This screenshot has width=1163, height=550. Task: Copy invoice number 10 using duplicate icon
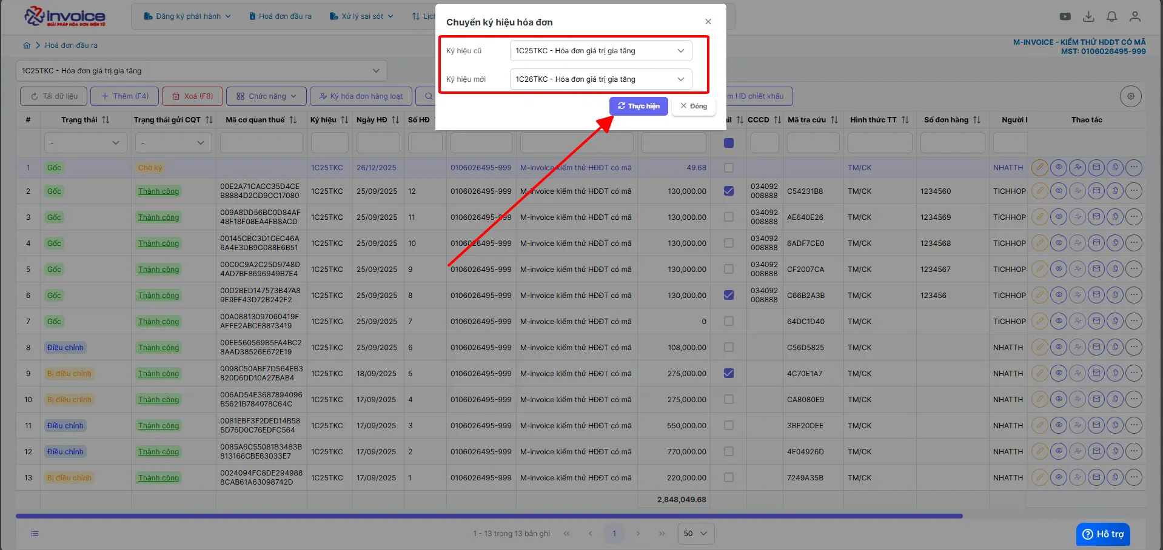(x=1115, y=244)
